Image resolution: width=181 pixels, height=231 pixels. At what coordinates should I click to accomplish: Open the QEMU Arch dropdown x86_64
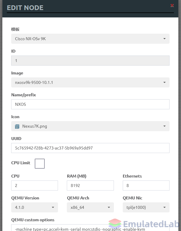coord(90,207)
